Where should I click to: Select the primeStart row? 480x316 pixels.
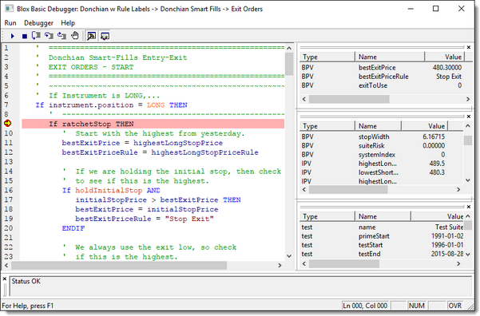click(x=382, y=236)
